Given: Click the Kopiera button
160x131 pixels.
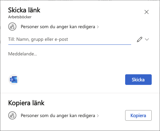Looking at the screenshot, I should [x=138, y=115].
